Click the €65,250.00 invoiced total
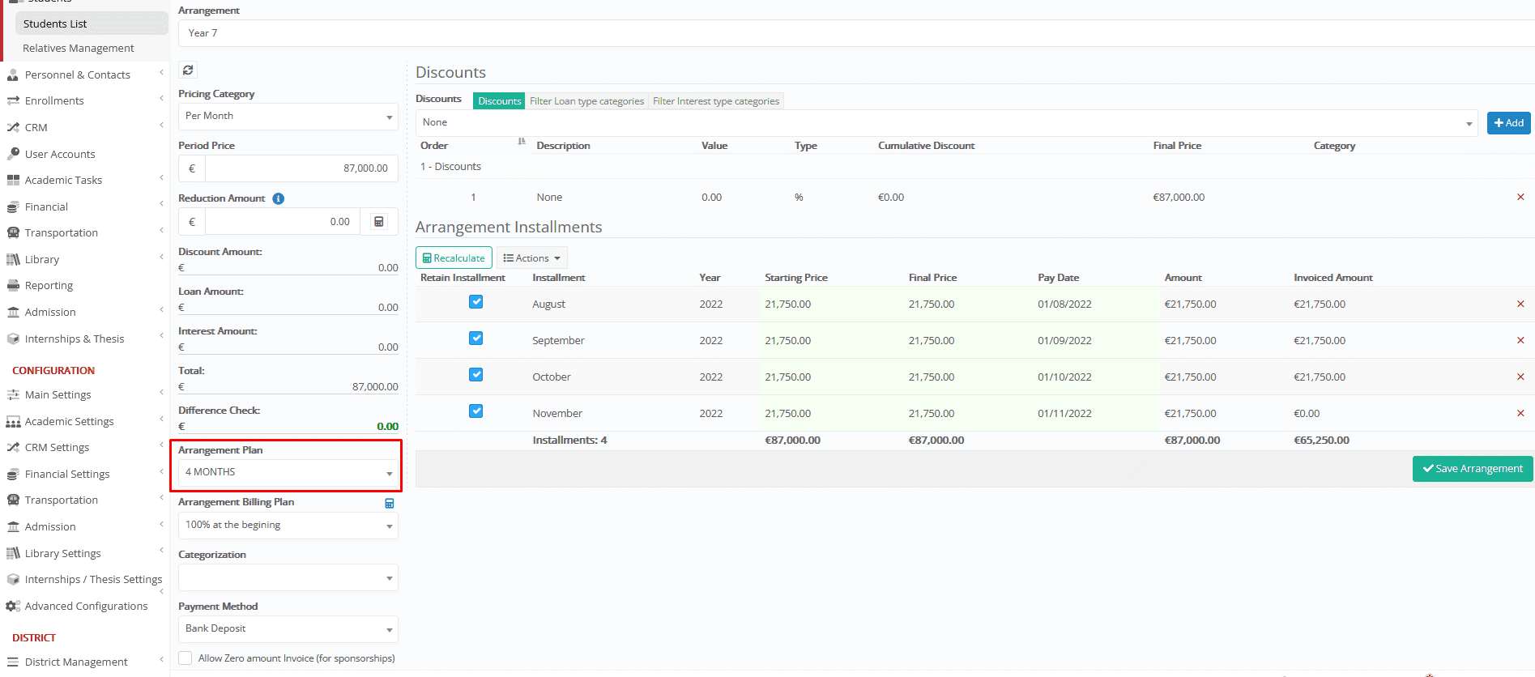1535x677 pixels. click(x=1321, y=441)
